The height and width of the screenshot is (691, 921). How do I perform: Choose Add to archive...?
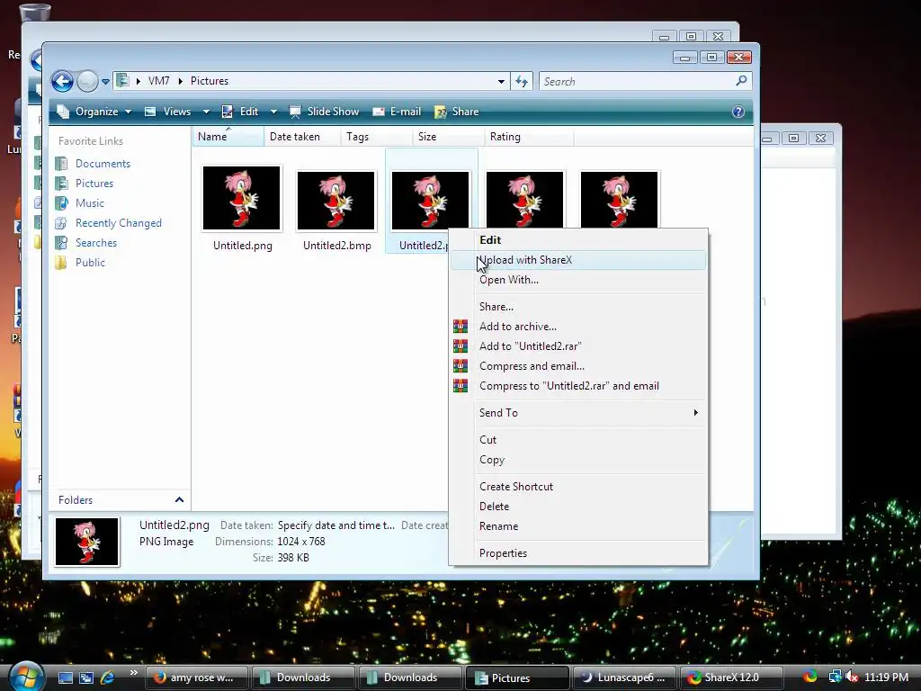(x=578, y=327)
